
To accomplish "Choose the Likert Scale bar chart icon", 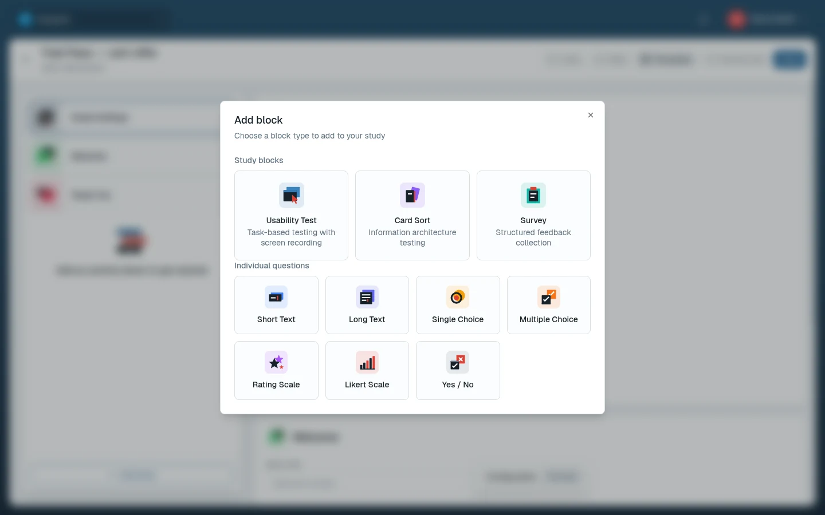I will [367, 362].
